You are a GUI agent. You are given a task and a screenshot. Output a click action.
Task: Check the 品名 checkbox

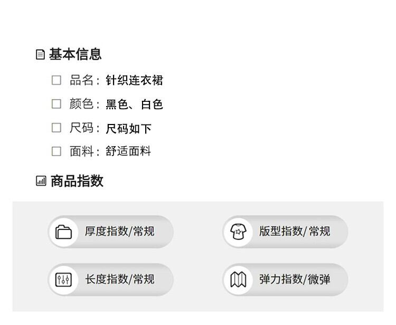click(x=56, y=80)
